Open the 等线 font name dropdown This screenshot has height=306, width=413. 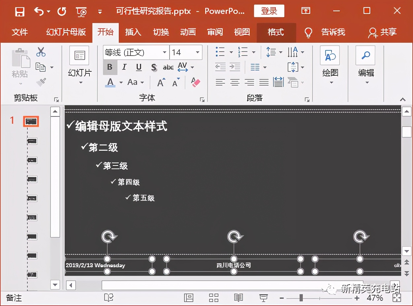165,52
